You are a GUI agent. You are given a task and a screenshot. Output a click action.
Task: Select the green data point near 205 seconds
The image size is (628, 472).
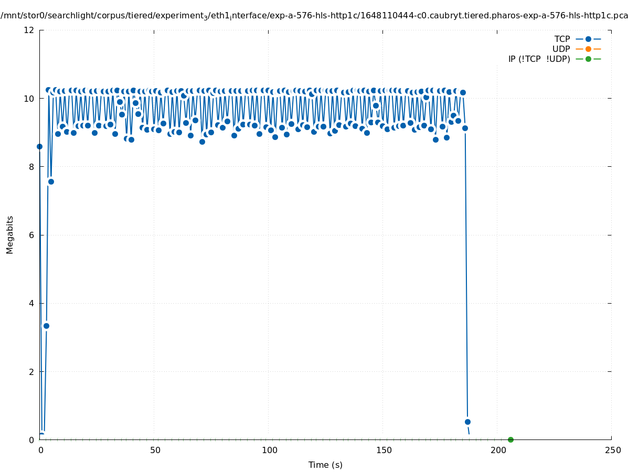[510, 439]
